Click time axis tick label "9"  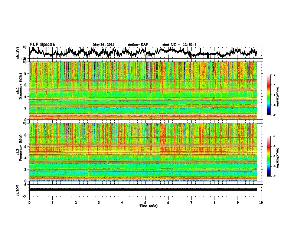tap(238, 203)
